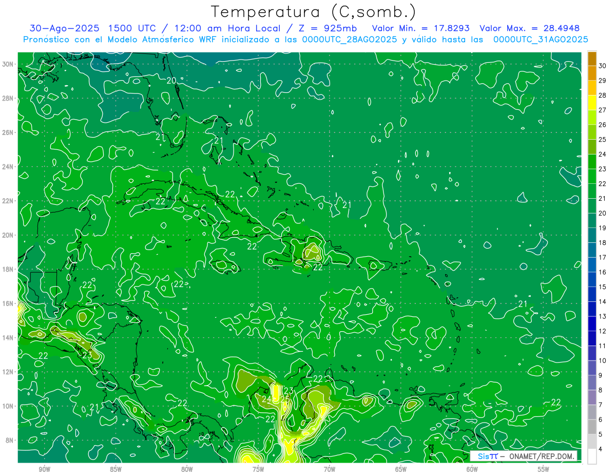The width and height of the screenshot is (616, 476).
Task: Click the legend swatch between 12 and 13
Action: click(592, 323)
